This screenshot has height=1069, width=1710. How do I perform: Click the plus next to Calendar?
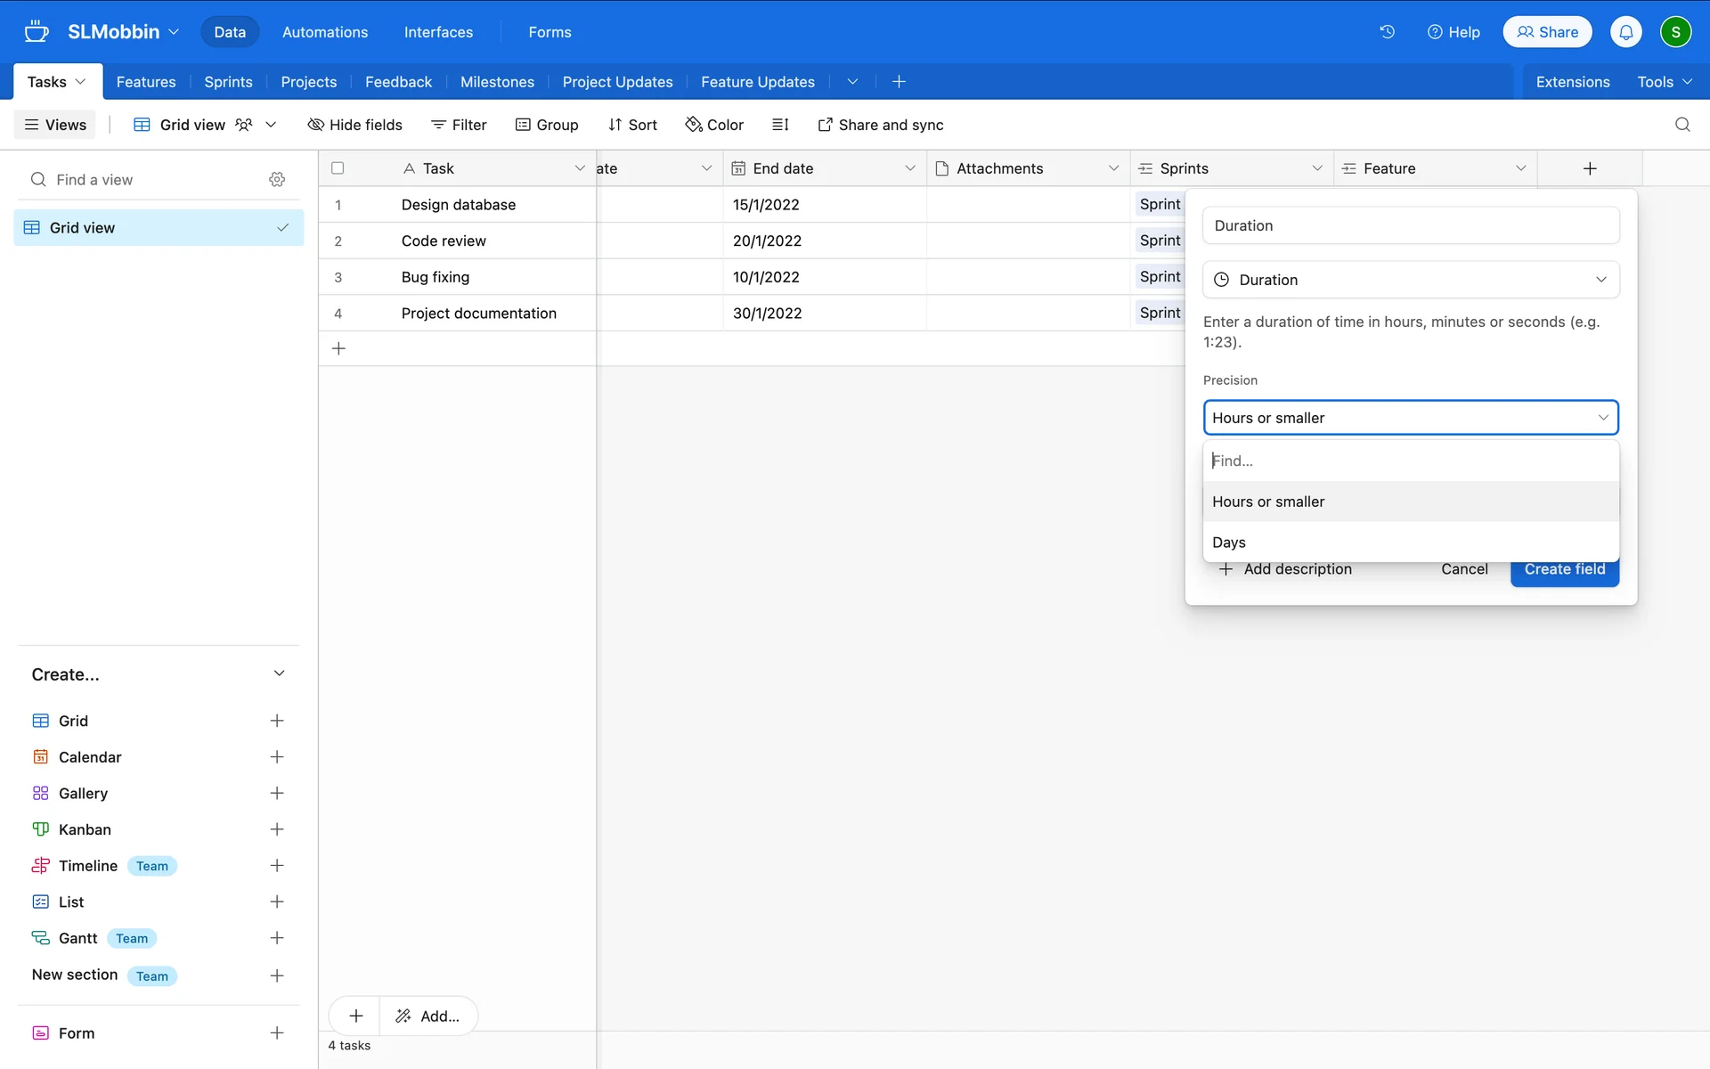pyautogui.click(x=277, y=757)
